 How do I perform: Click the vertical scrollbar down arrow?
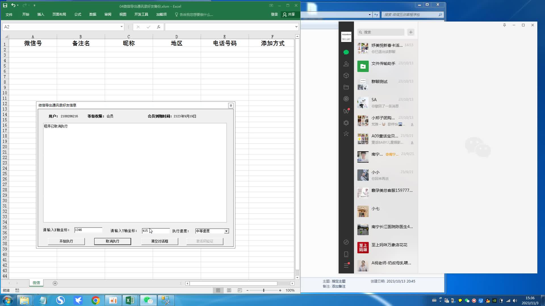[297, 278]
